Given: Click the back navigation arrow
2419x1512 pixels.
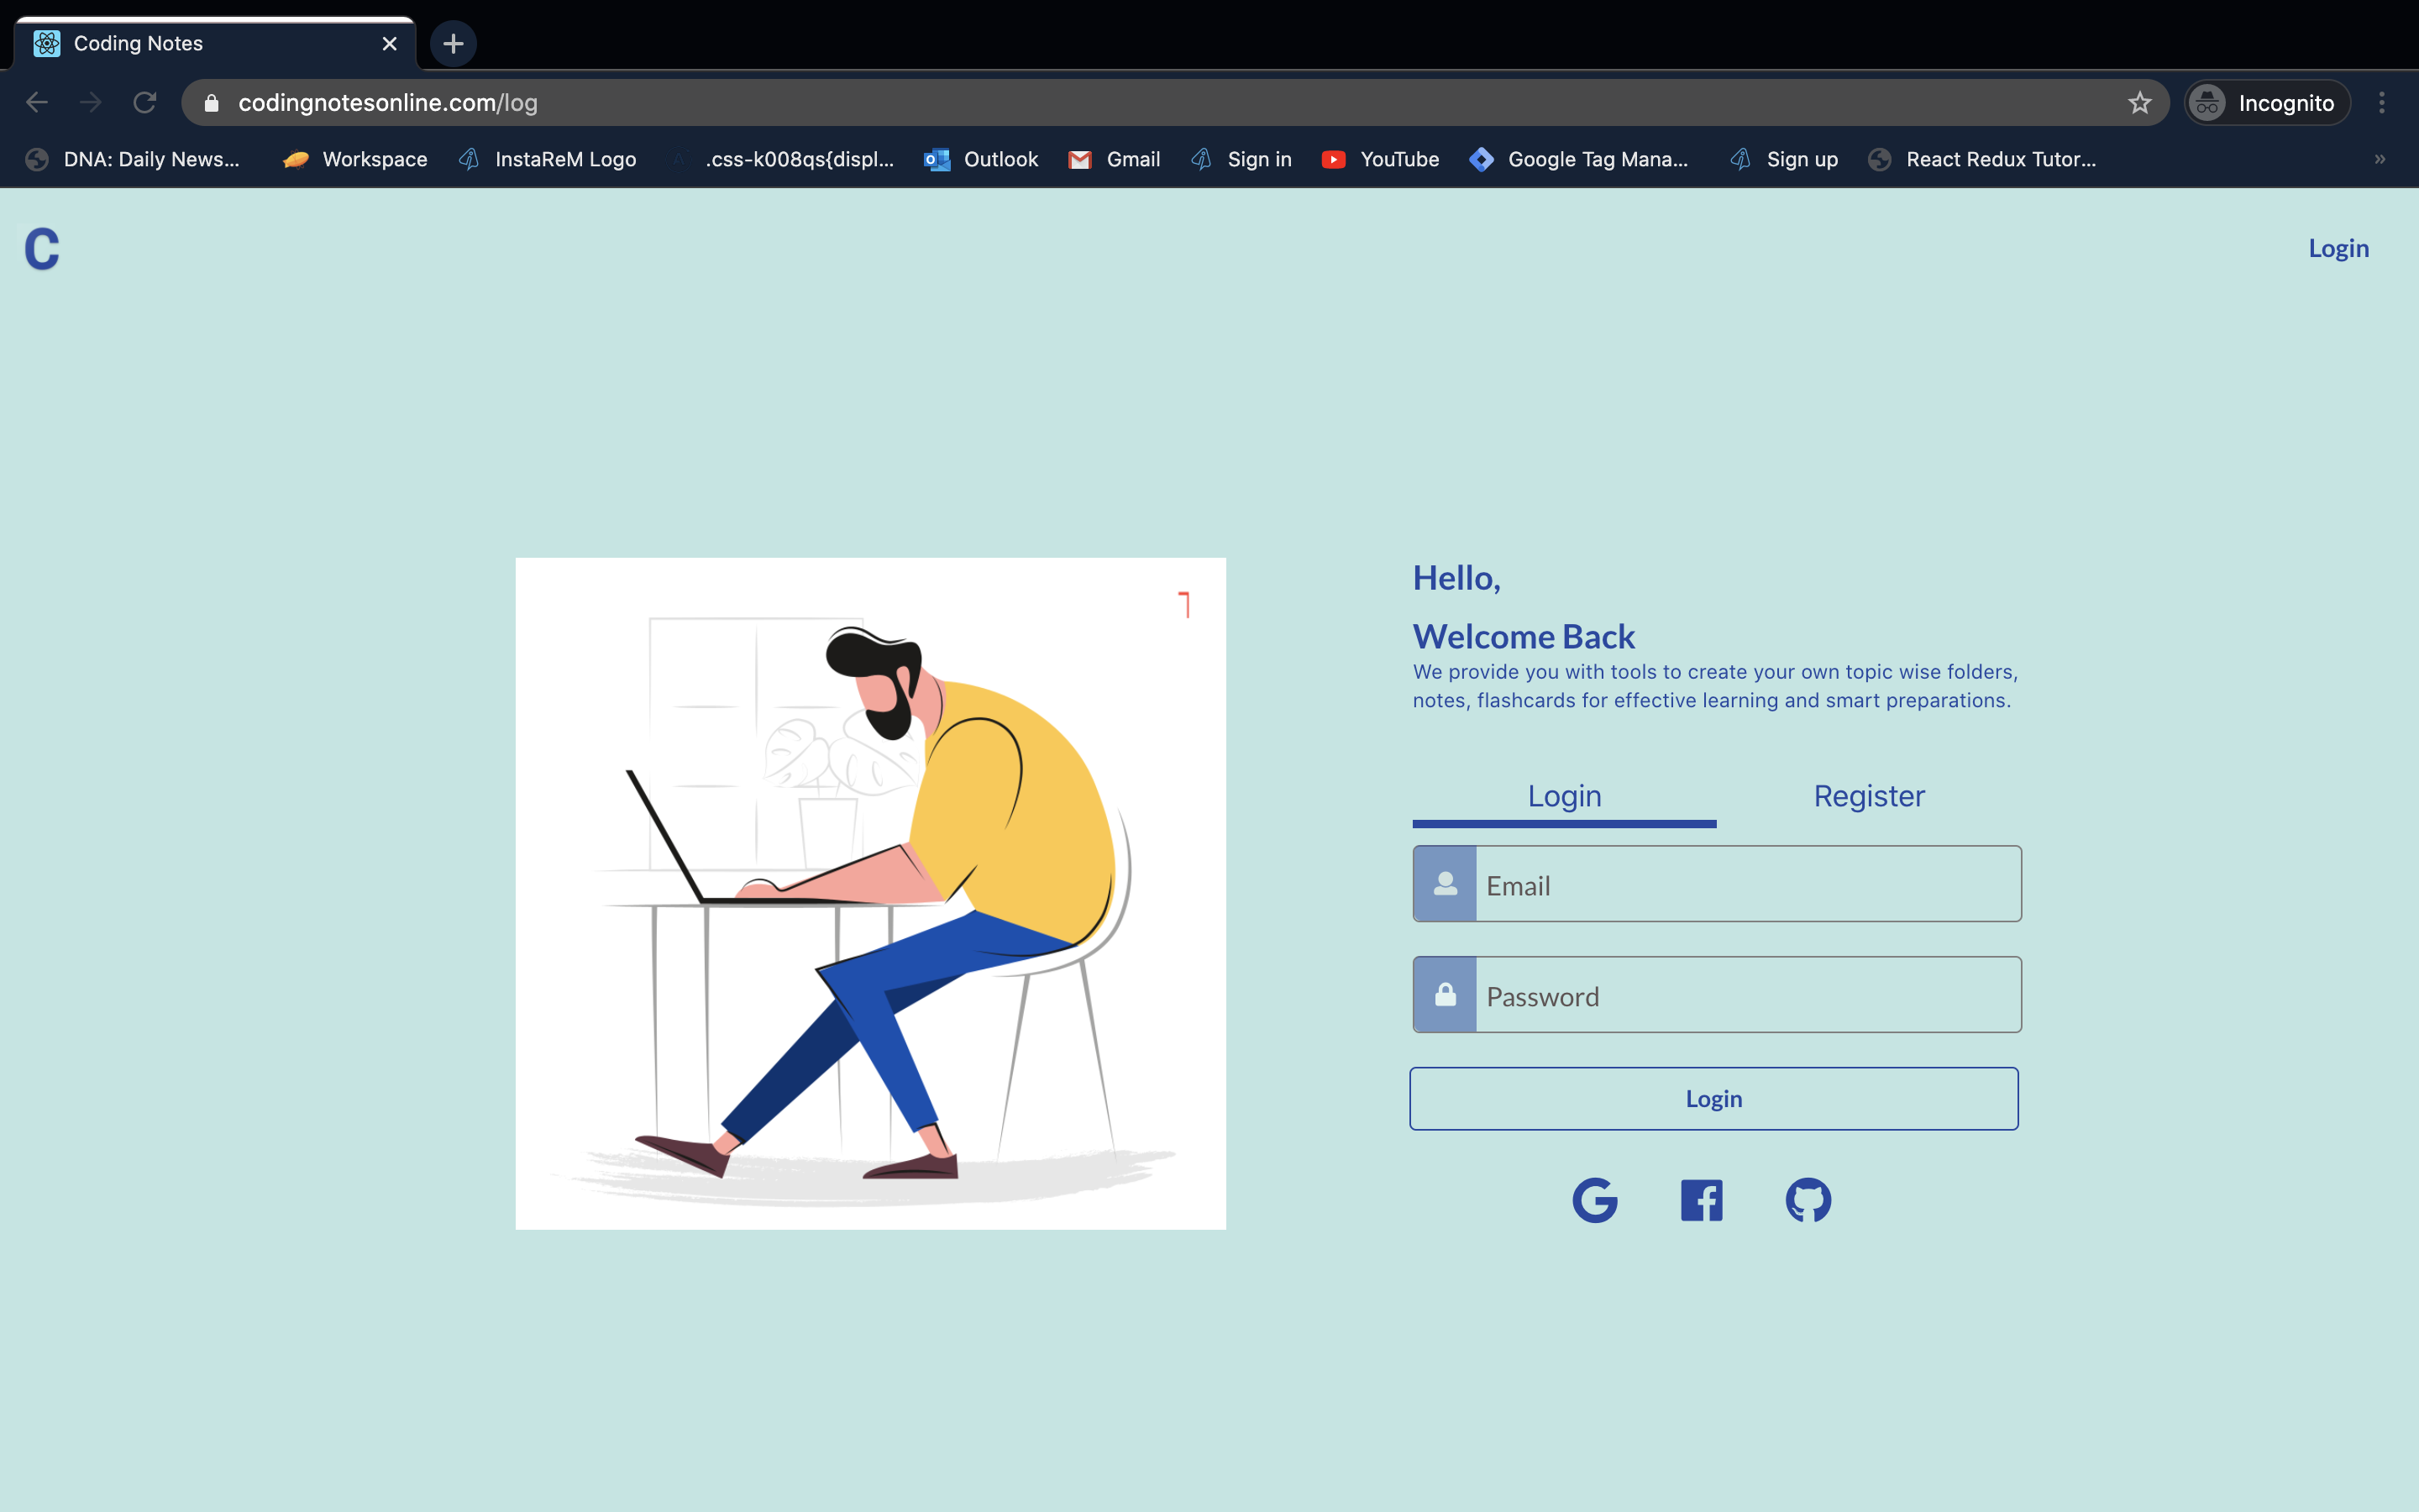Looking at the screenshot, I should (x=37, y=103).
